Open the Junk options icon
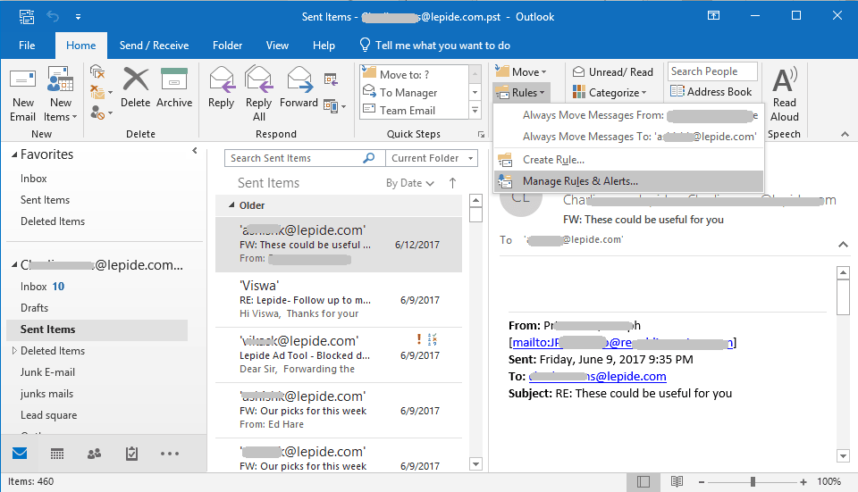Screen dimensions: 858x492 pos(101,113)
